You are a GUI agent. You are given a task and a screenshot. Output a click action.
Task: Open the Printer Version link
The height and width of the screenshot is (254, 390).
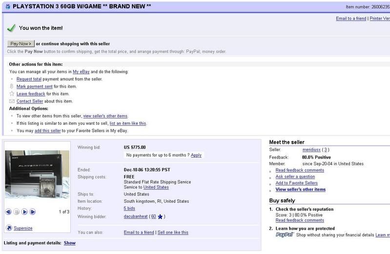pyautogui.click(x=380, y=19)
